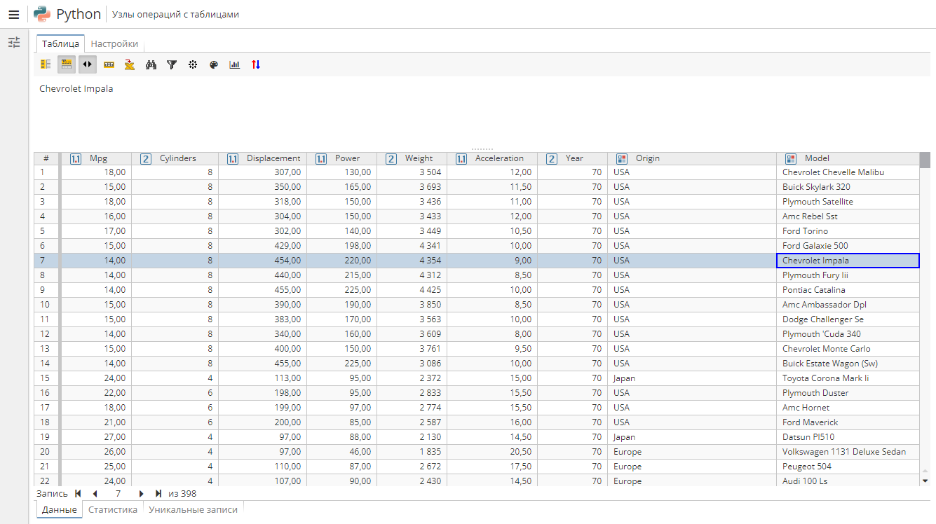Go to previous record button
Image resolution: width=936 pixels, height=524 pixels.
coord(95,493)
